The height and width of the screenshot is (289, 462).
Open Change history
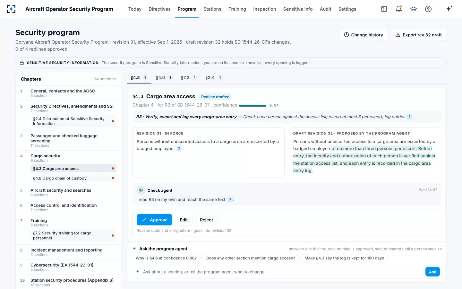364,35
